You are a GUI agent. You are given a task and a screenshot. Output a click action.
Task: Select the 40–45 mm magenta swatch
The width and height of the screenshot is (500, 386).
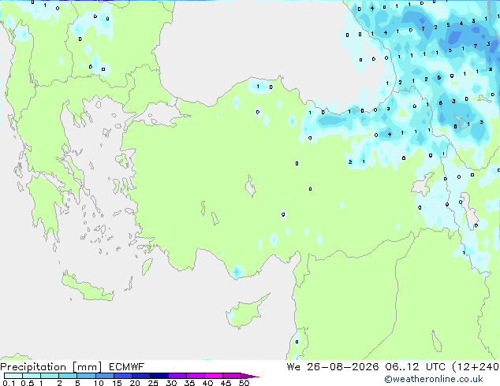click(x=214, y=376)
